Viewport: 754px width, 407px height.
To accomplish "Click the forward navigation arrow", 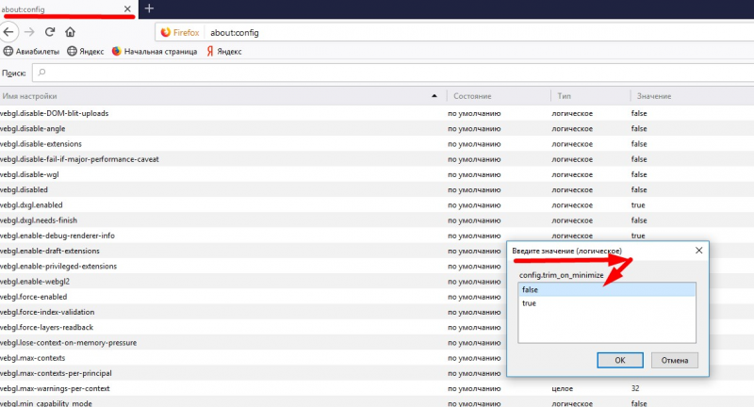I will [29, 32].
